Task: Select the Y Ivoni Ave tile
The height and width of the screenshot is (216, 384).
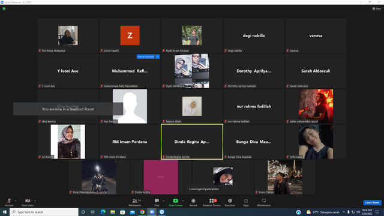Action: 68,71
